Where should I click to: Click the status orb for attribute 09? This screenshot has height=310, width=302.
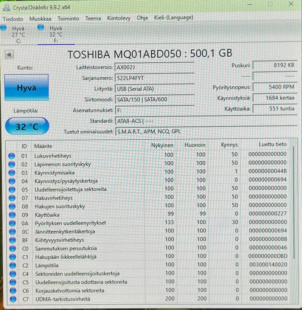tap(12, 215)
